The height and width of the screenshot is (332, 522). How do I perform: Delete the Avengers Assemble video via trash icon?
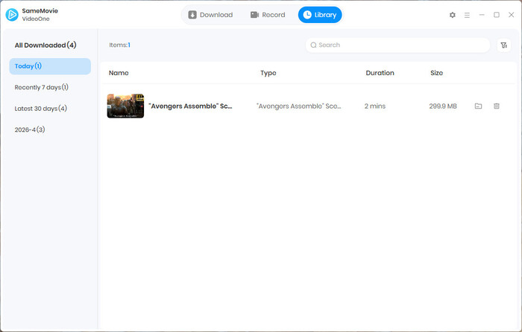pyautogui.click(x=497, y=106)
